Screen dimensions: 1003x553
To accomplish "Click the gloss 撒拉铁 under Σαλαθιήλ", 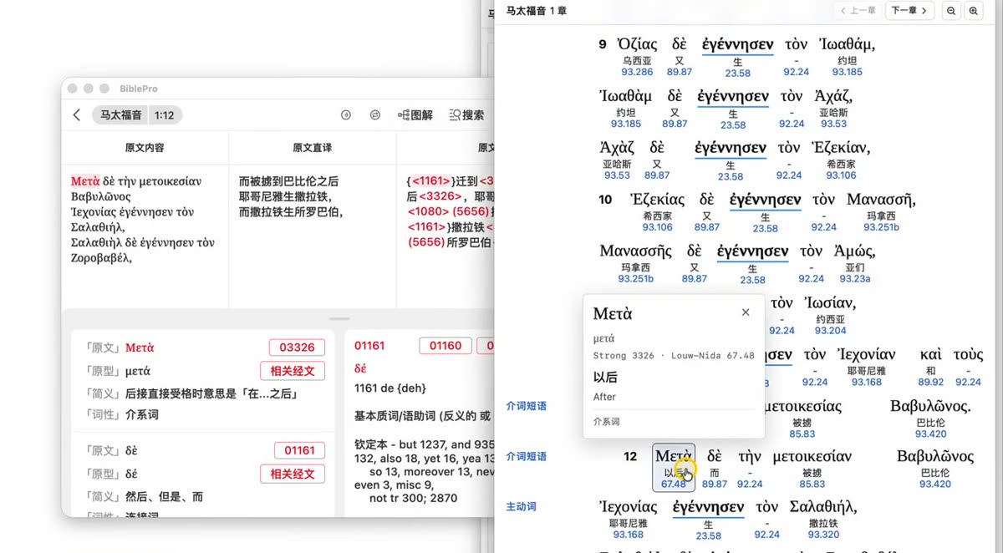I will click(x=823, y=524).
